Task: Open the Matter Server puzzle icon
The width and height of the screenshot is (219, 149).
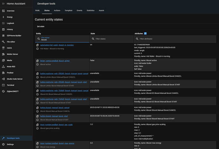Action: (x=3, y=54)
